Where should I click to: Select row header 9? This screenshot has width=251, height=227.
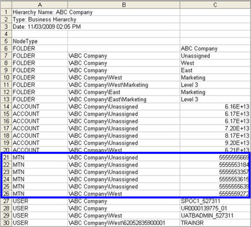6,70
